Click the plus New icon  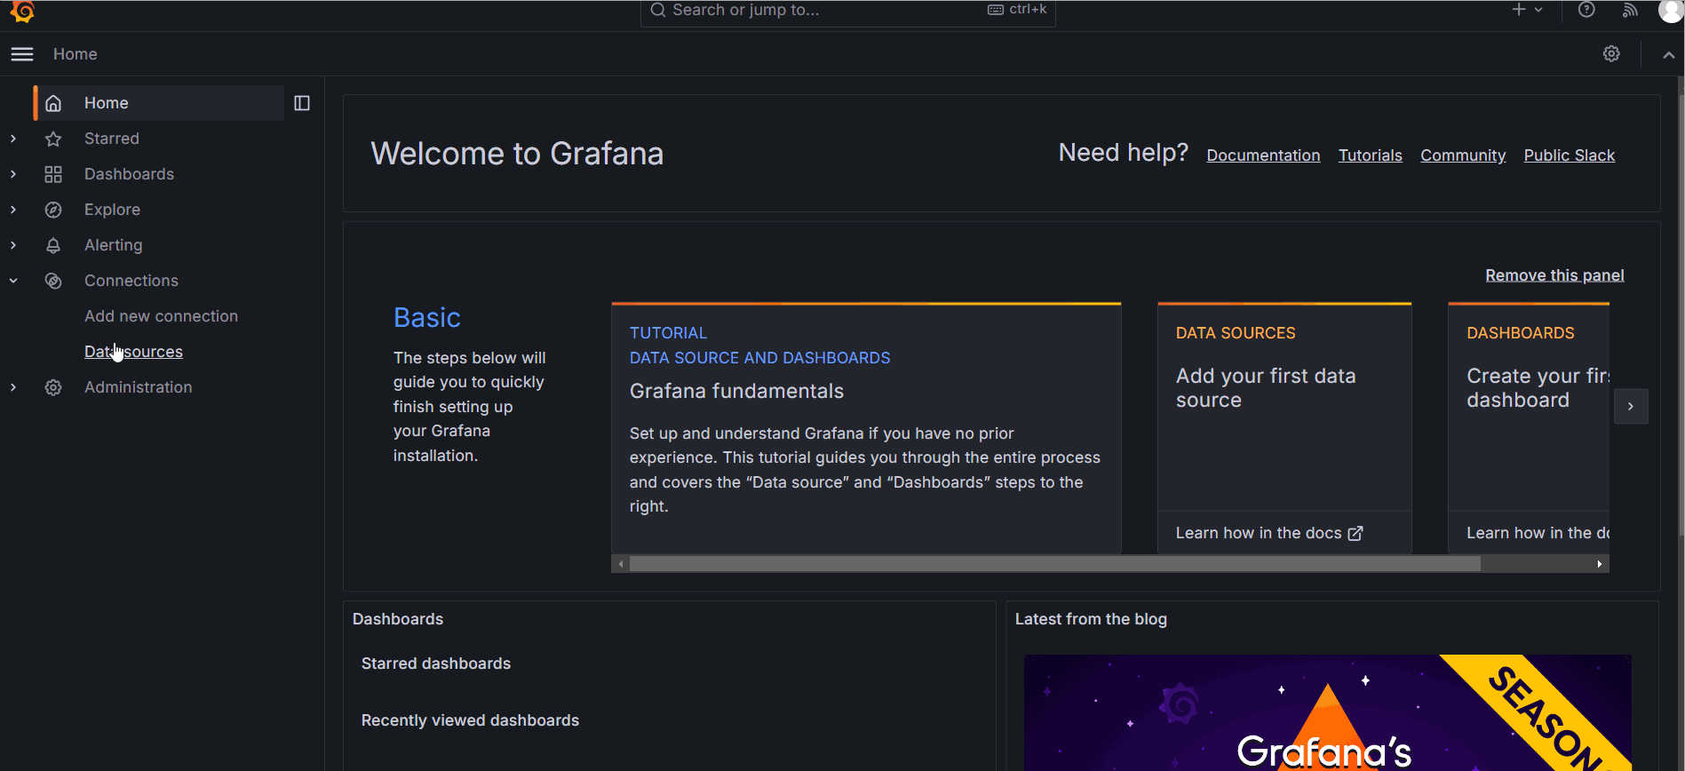(x=1519, y=10)
